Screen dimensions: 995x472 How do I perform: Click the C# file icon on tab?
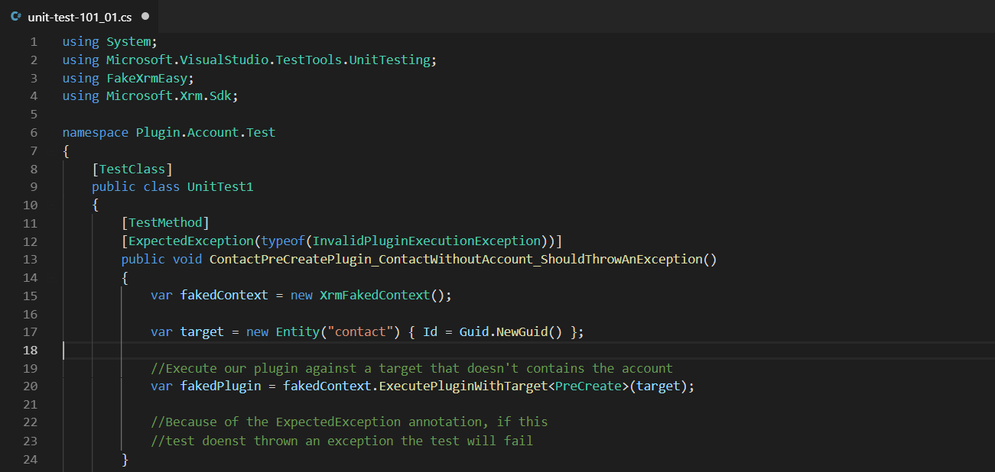[15, 16]
